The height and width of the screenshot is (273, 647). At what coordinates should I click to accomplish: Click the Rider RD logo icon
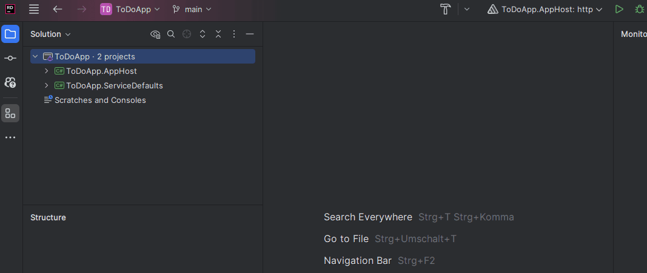coord(10,9)
